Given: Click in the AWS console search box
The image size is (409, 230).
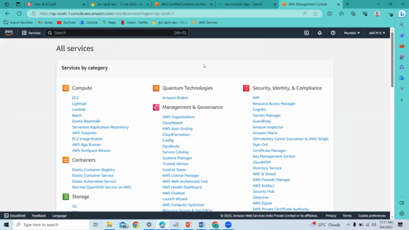Looking at the screenshot, I should coord(117,33).
